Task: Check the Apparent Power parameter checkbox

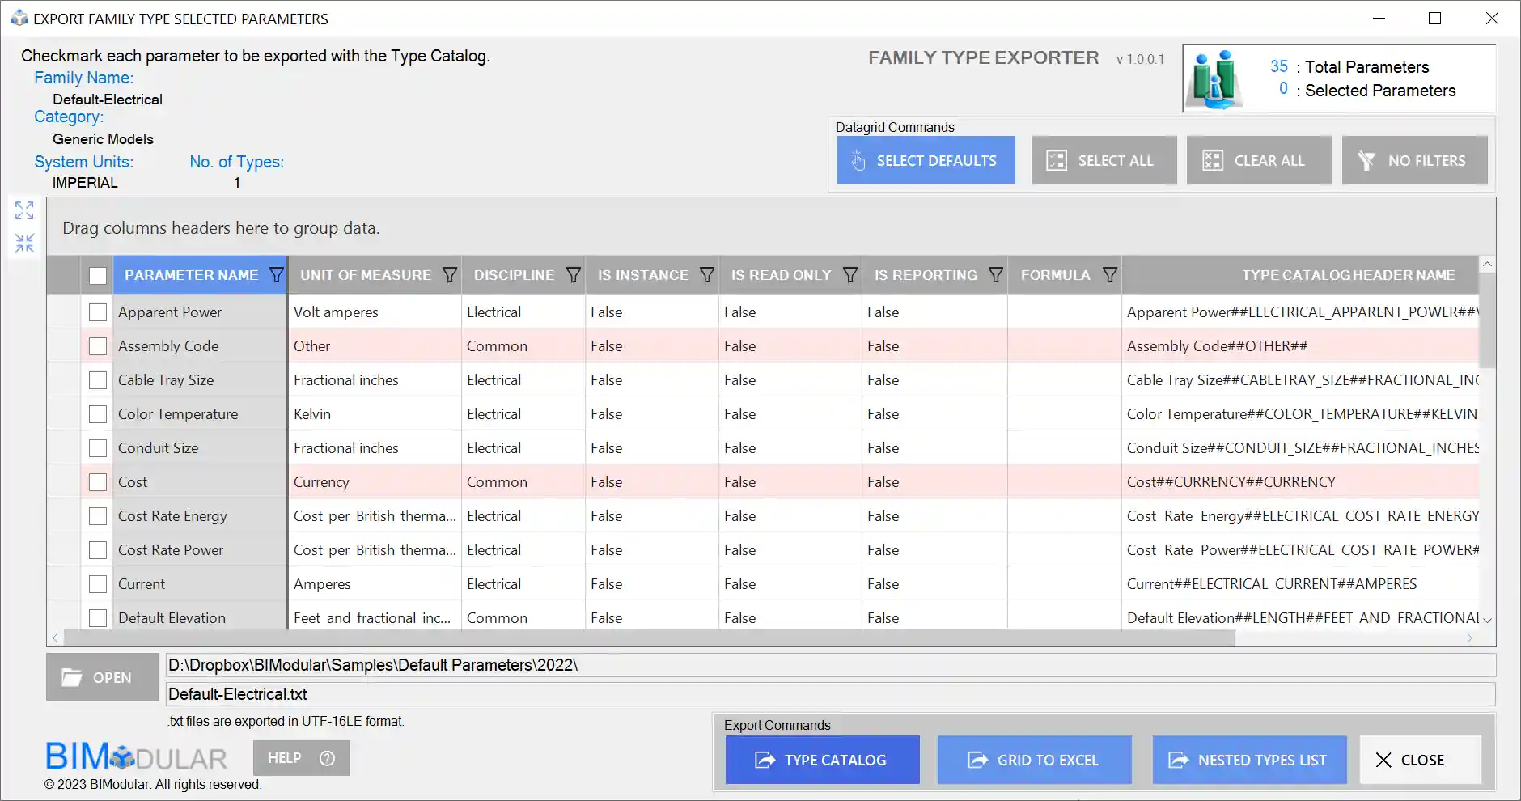Action: pos(98,311)
